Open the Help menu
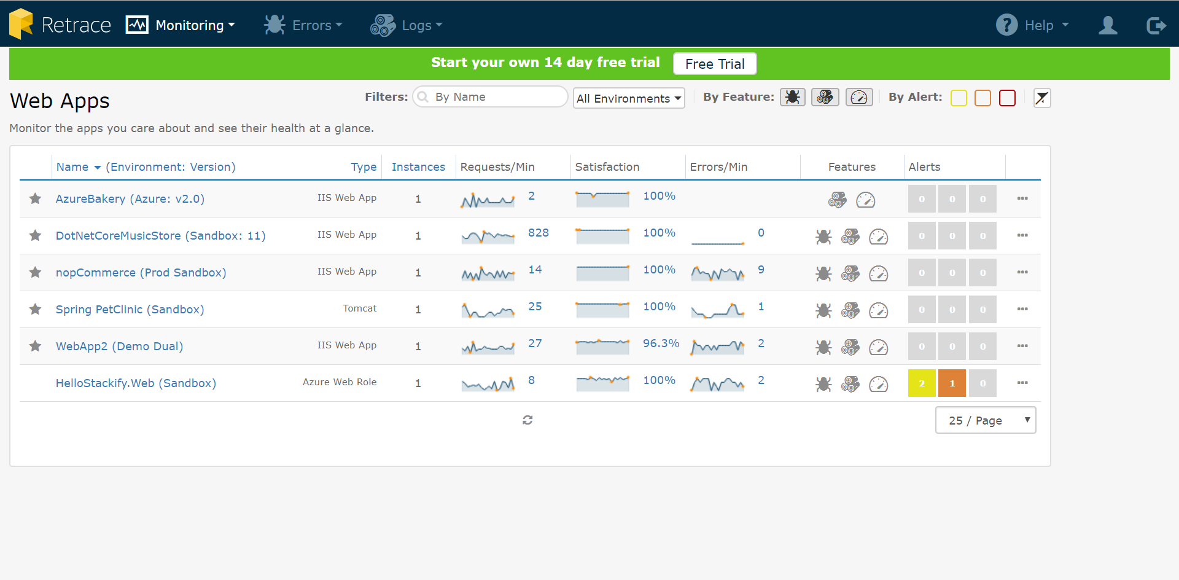Image resolution: width=1179 pixels, height=580 pixels. coord(1032,25)
